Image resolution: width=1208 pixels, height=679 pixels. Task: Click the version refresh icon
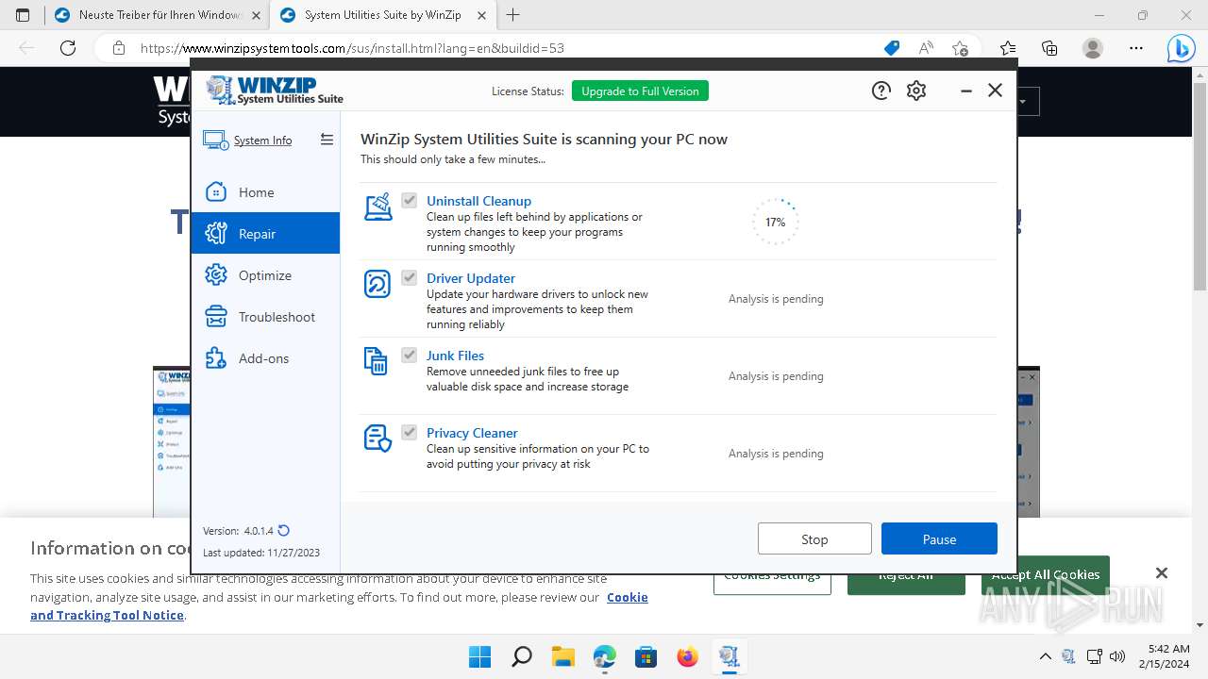coord(284,531)
